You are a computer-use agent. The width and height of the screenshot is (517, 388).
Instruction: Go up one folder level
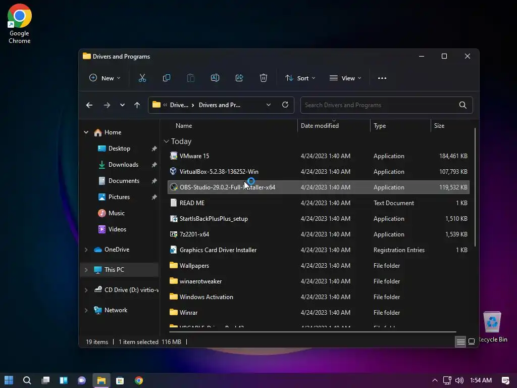137,105
